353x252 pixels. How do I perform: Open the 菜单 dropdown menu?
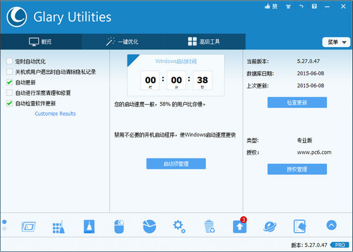pos(336,42)
